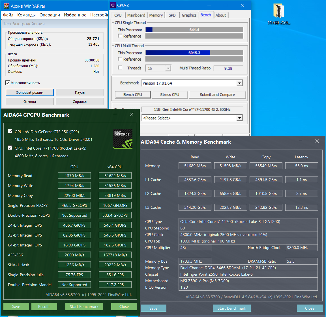The height and width of the screenshot is (317, 326).
Task: Switch to the Graphics tab
Action: (189, 15)
